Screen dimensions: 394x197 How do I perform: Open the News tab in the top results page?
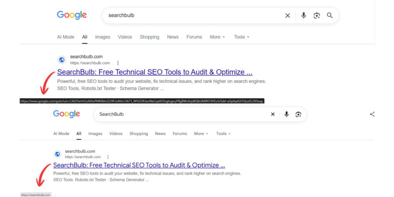tap(173, 37)
